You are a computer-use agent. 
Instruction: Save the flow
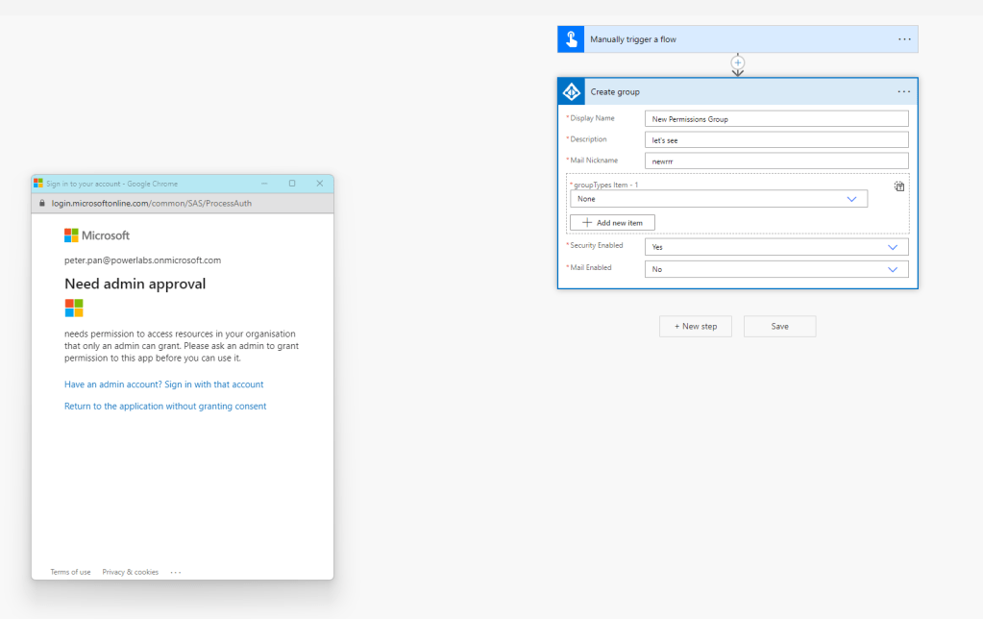(x=779, y=326)
